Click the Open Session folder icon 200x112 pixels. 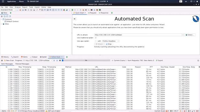(x=20, y=10)
